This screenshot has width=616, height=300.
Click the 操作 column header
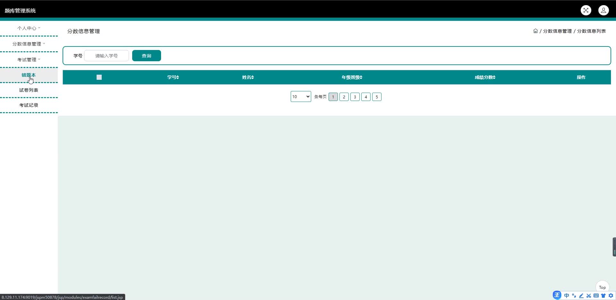[581, 77]
